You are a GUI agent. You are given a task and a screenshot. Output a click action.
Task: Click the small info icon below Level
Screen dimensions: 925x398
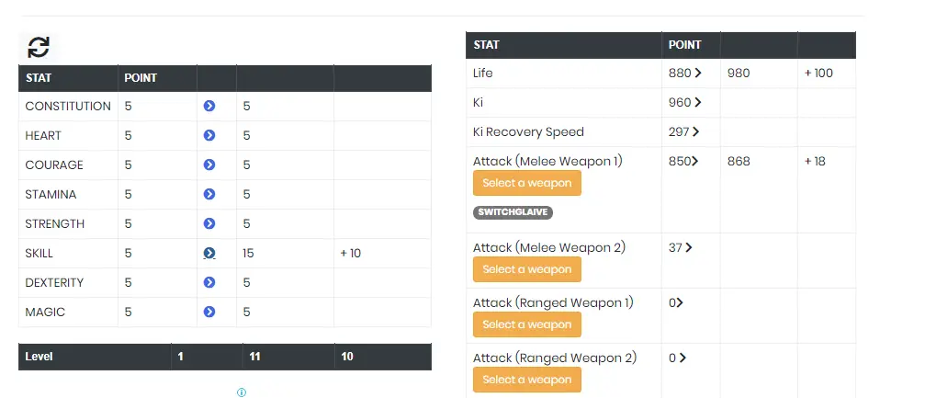tap(242, 392)
